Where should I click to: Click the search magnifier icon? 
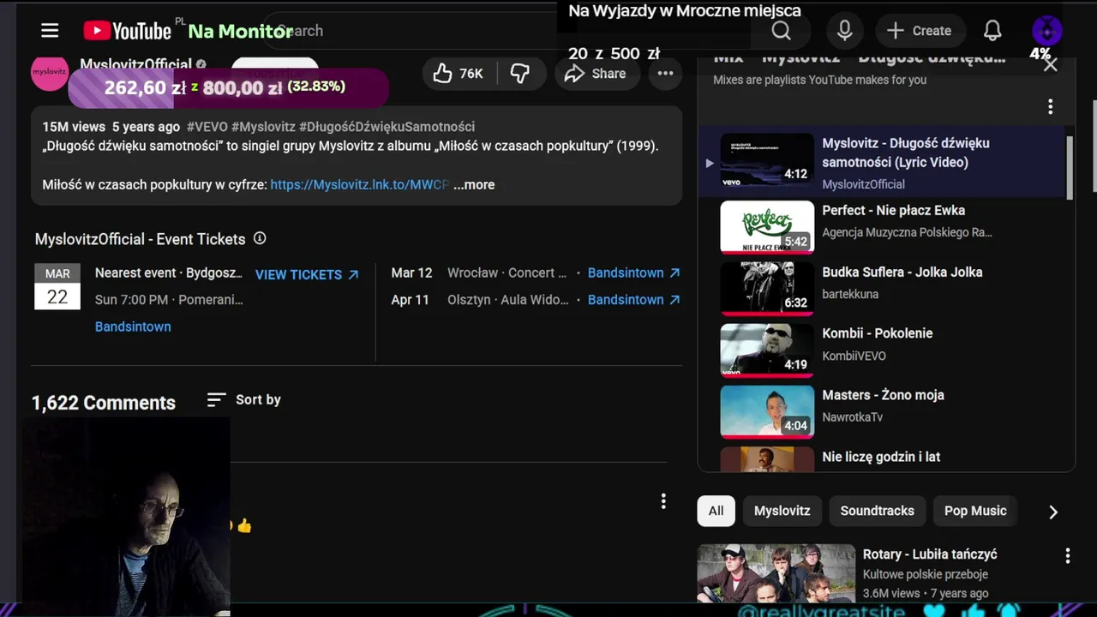pyautogui.click(x=781, y=31)
